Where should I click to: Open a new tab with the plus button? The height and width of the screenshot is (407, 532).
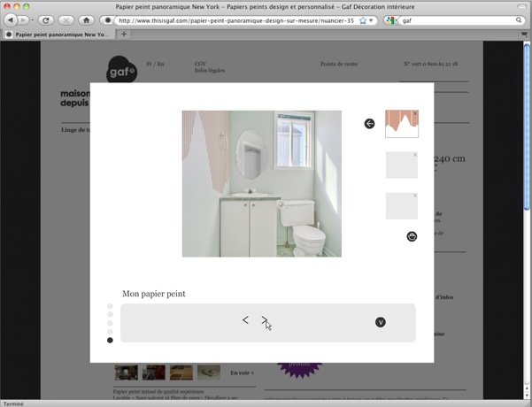tap(124, 35)
